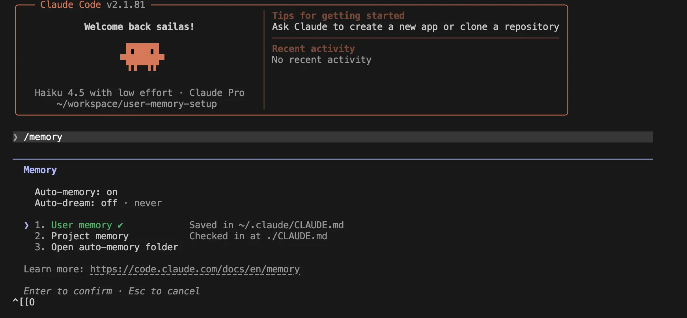Image resolution: width=687 pixels, height=318 pixels.
Task: Click the green checkmark beside User memory
Action: coord(120,226)
